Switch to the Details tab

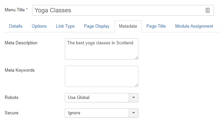[16, 26]
